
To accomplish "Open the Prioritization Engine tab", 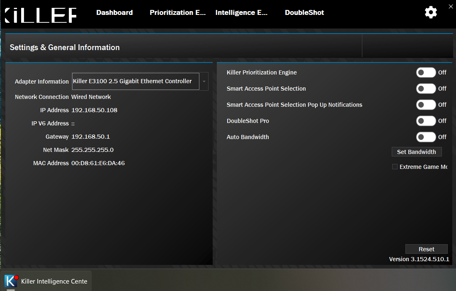I will pyautogui.click(x=178, y=12).
